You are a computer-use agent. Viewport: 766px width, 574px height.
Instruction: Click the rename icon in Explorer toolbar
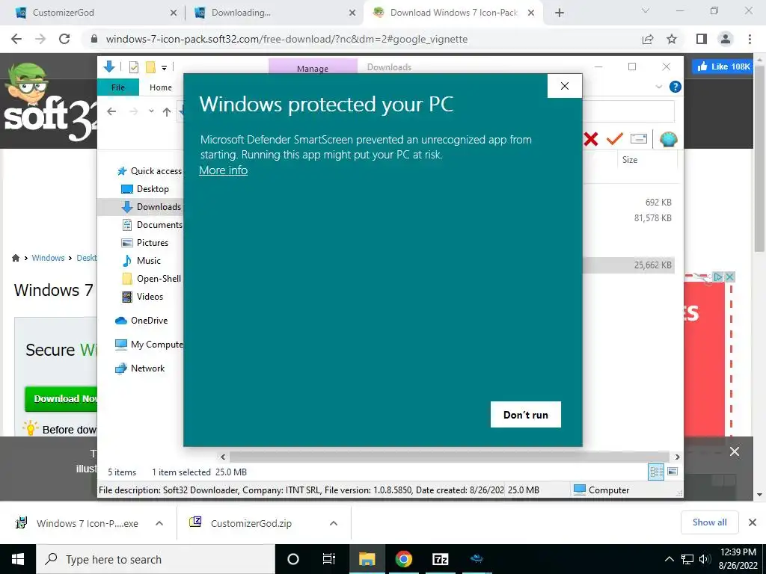coord(639,139)
